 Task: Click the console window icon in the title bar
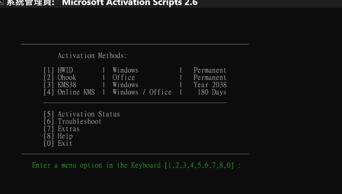2,3
